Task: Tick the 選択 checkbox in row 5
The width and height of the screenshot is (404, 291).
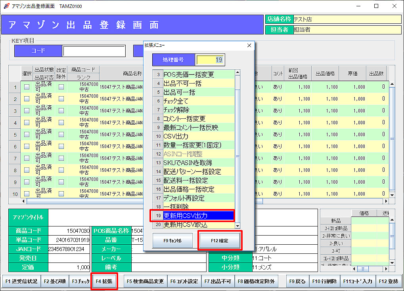Action: 27,135
